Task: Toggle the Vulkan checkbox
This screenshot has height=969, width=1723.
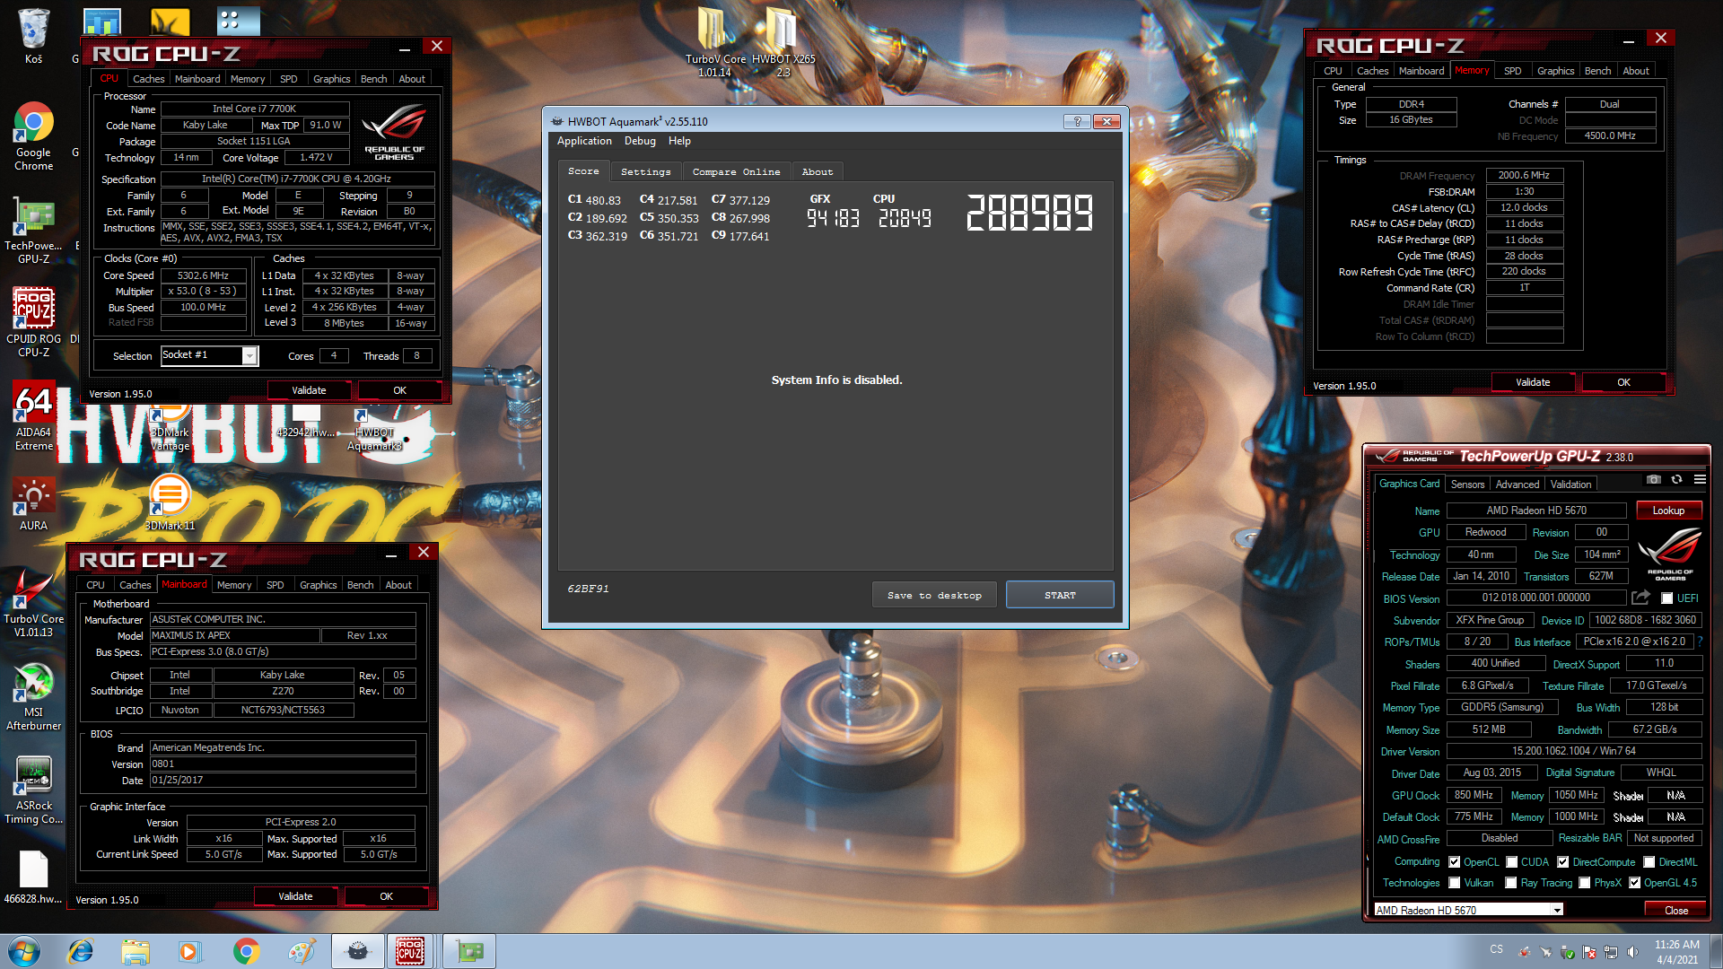Action: pyautogui.click(x=1454, y=883)
